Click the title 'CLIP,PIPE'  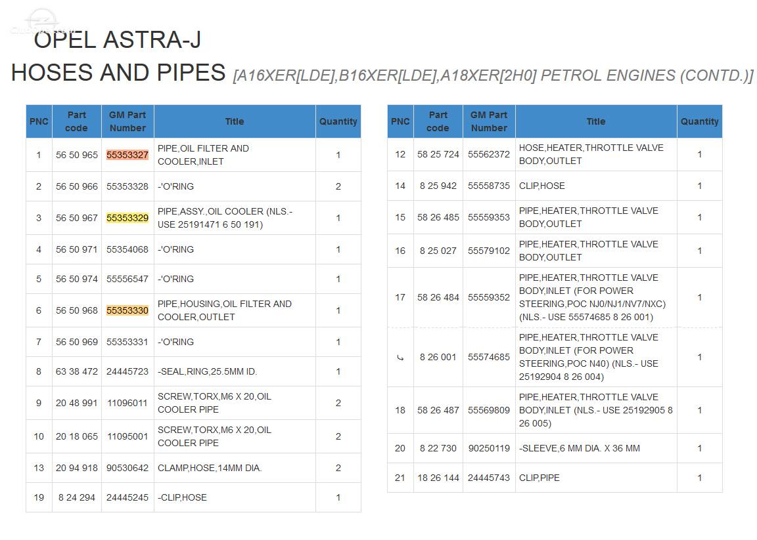pyautogui.click(x=539, y=477)
